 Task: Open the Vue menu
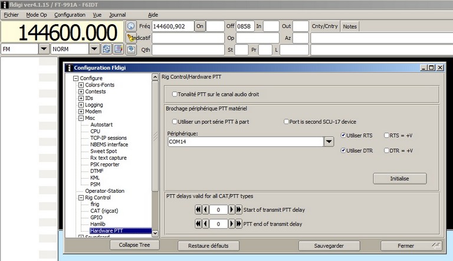pos(97,15)
